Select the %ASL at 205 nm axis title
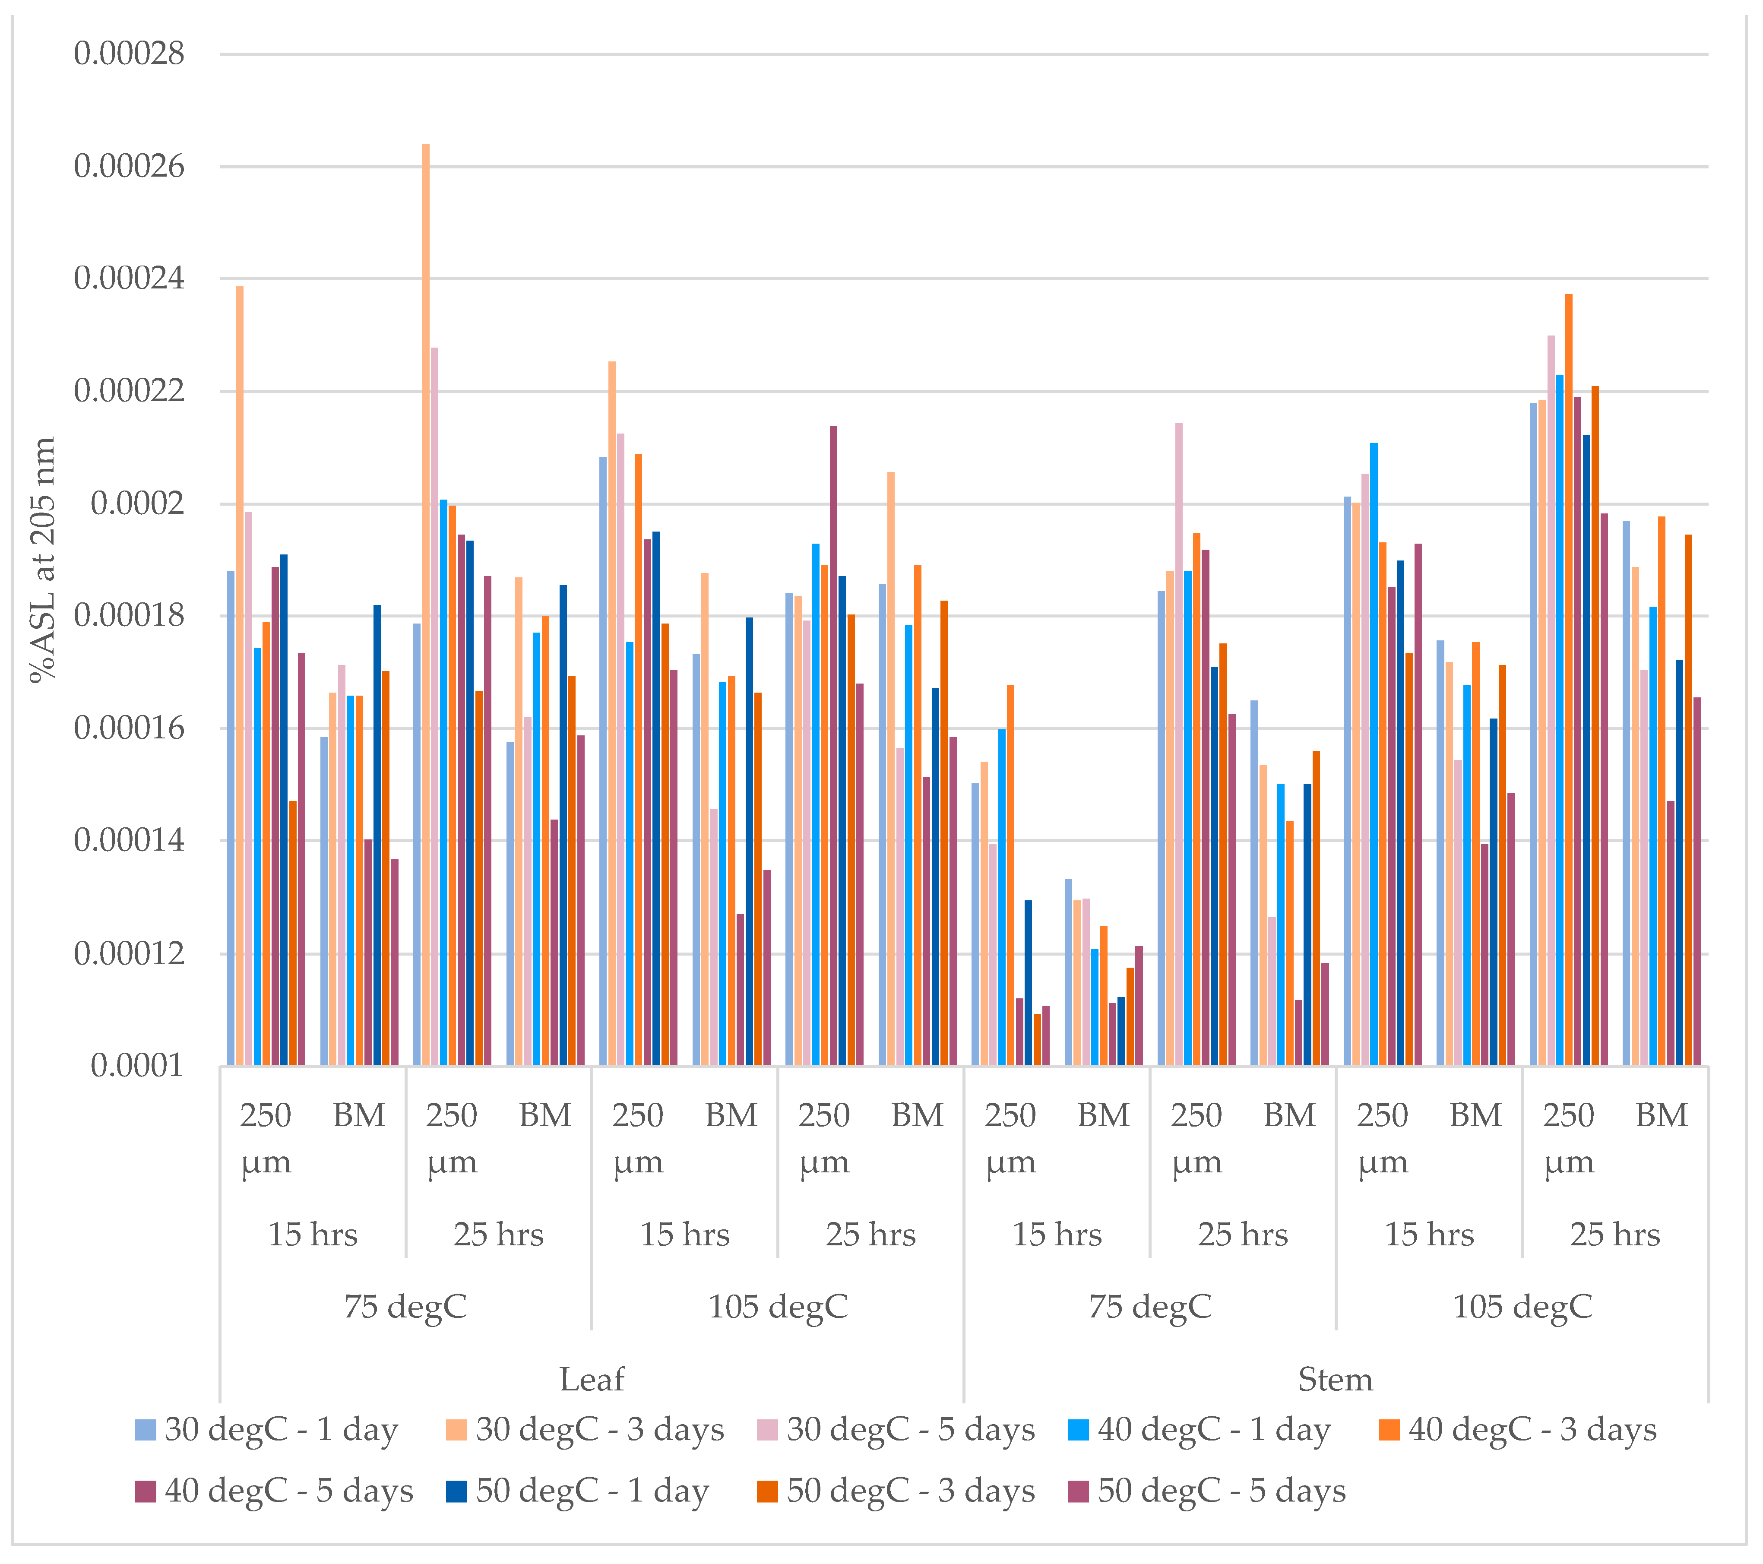1763x1564 pixels. [x=42, y=559]
